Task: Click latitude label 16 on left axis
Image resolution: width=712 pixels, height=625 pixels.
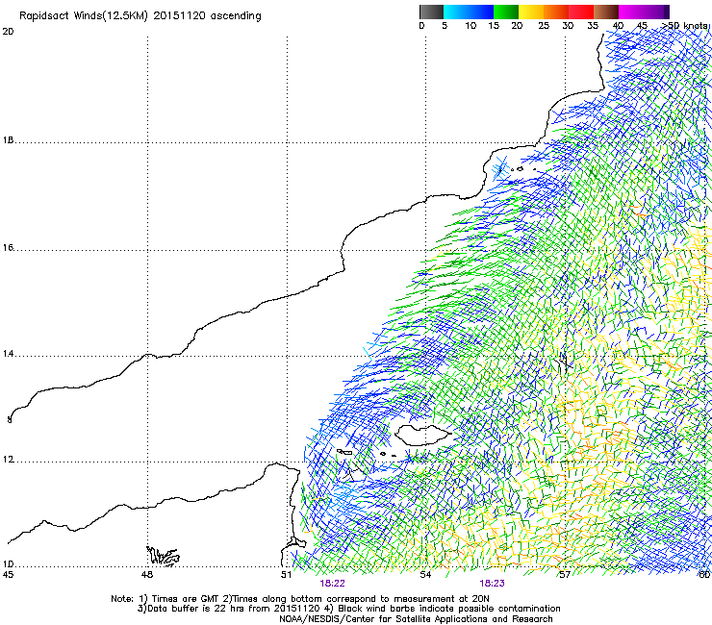Action: [x=8, y=248]
